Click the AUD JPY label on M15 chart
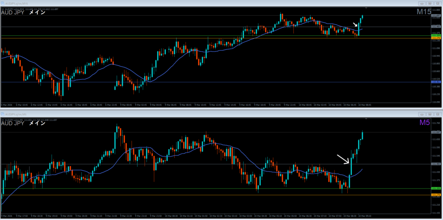443x220 pixels. [x=13, y=13]
